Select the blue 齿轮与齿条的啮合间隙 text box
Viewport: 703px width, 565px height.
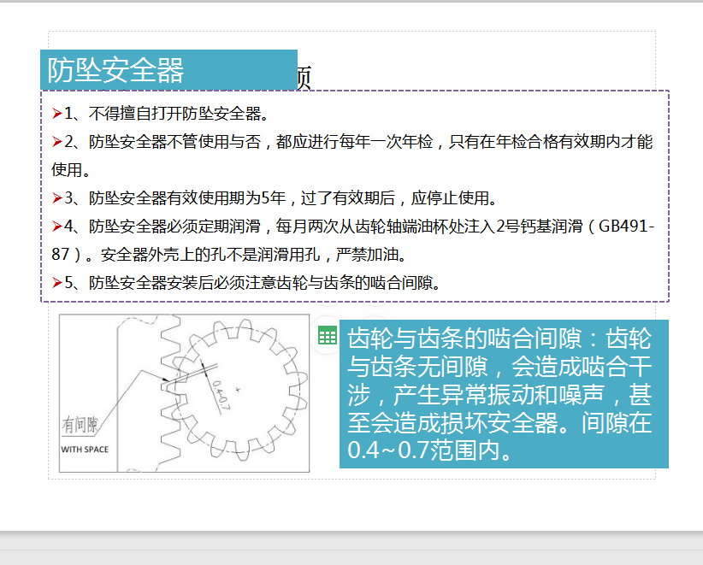coord(504,394)
